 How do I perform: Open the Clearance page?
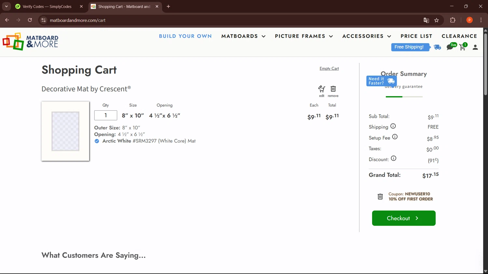pos(459,36)
